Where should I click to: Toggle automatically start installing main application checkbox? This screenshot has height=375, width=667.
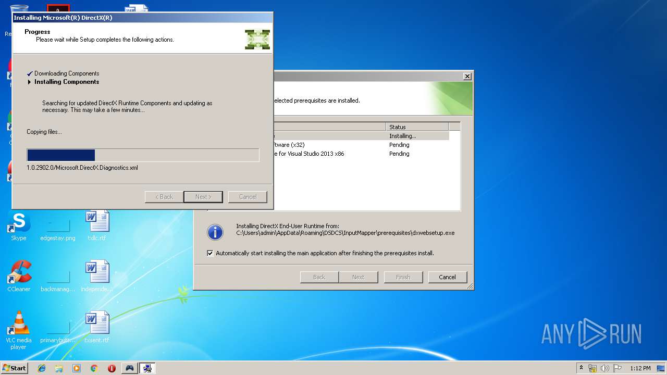210,253
